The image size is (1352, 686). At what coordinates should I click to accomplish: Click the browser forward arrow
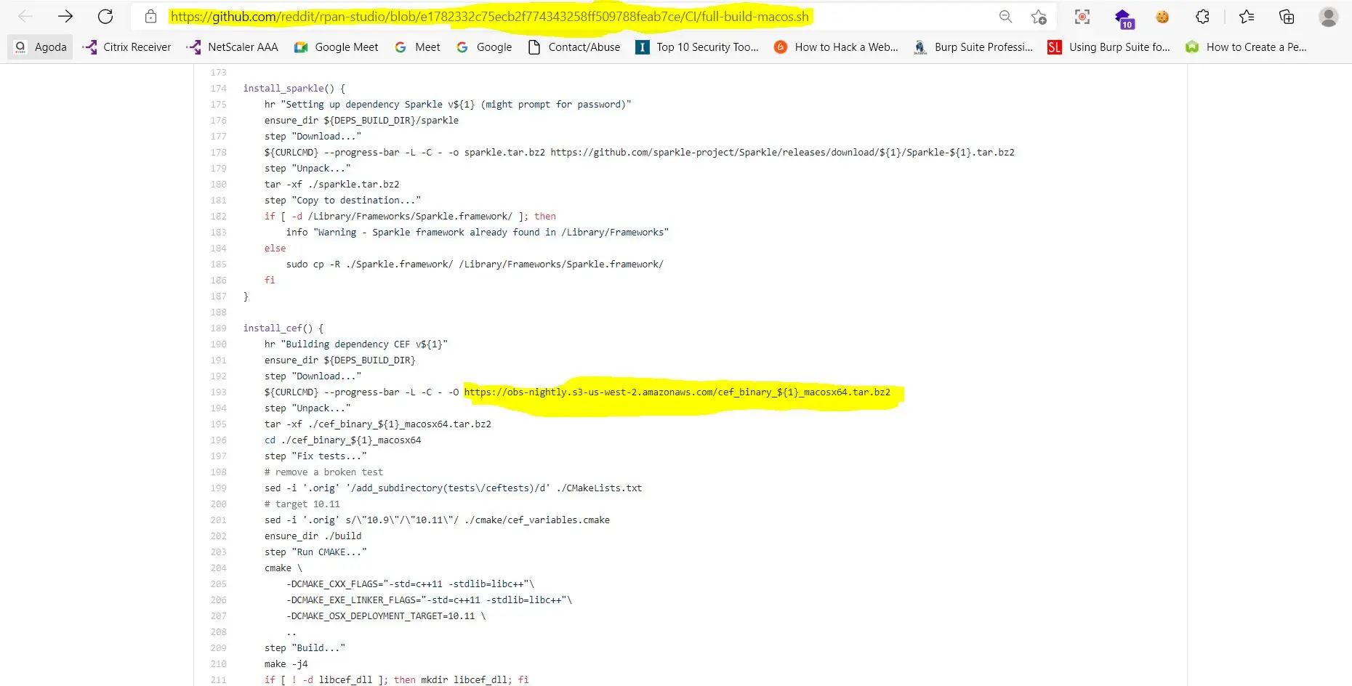pyautogui.click(x=65, y=16)
